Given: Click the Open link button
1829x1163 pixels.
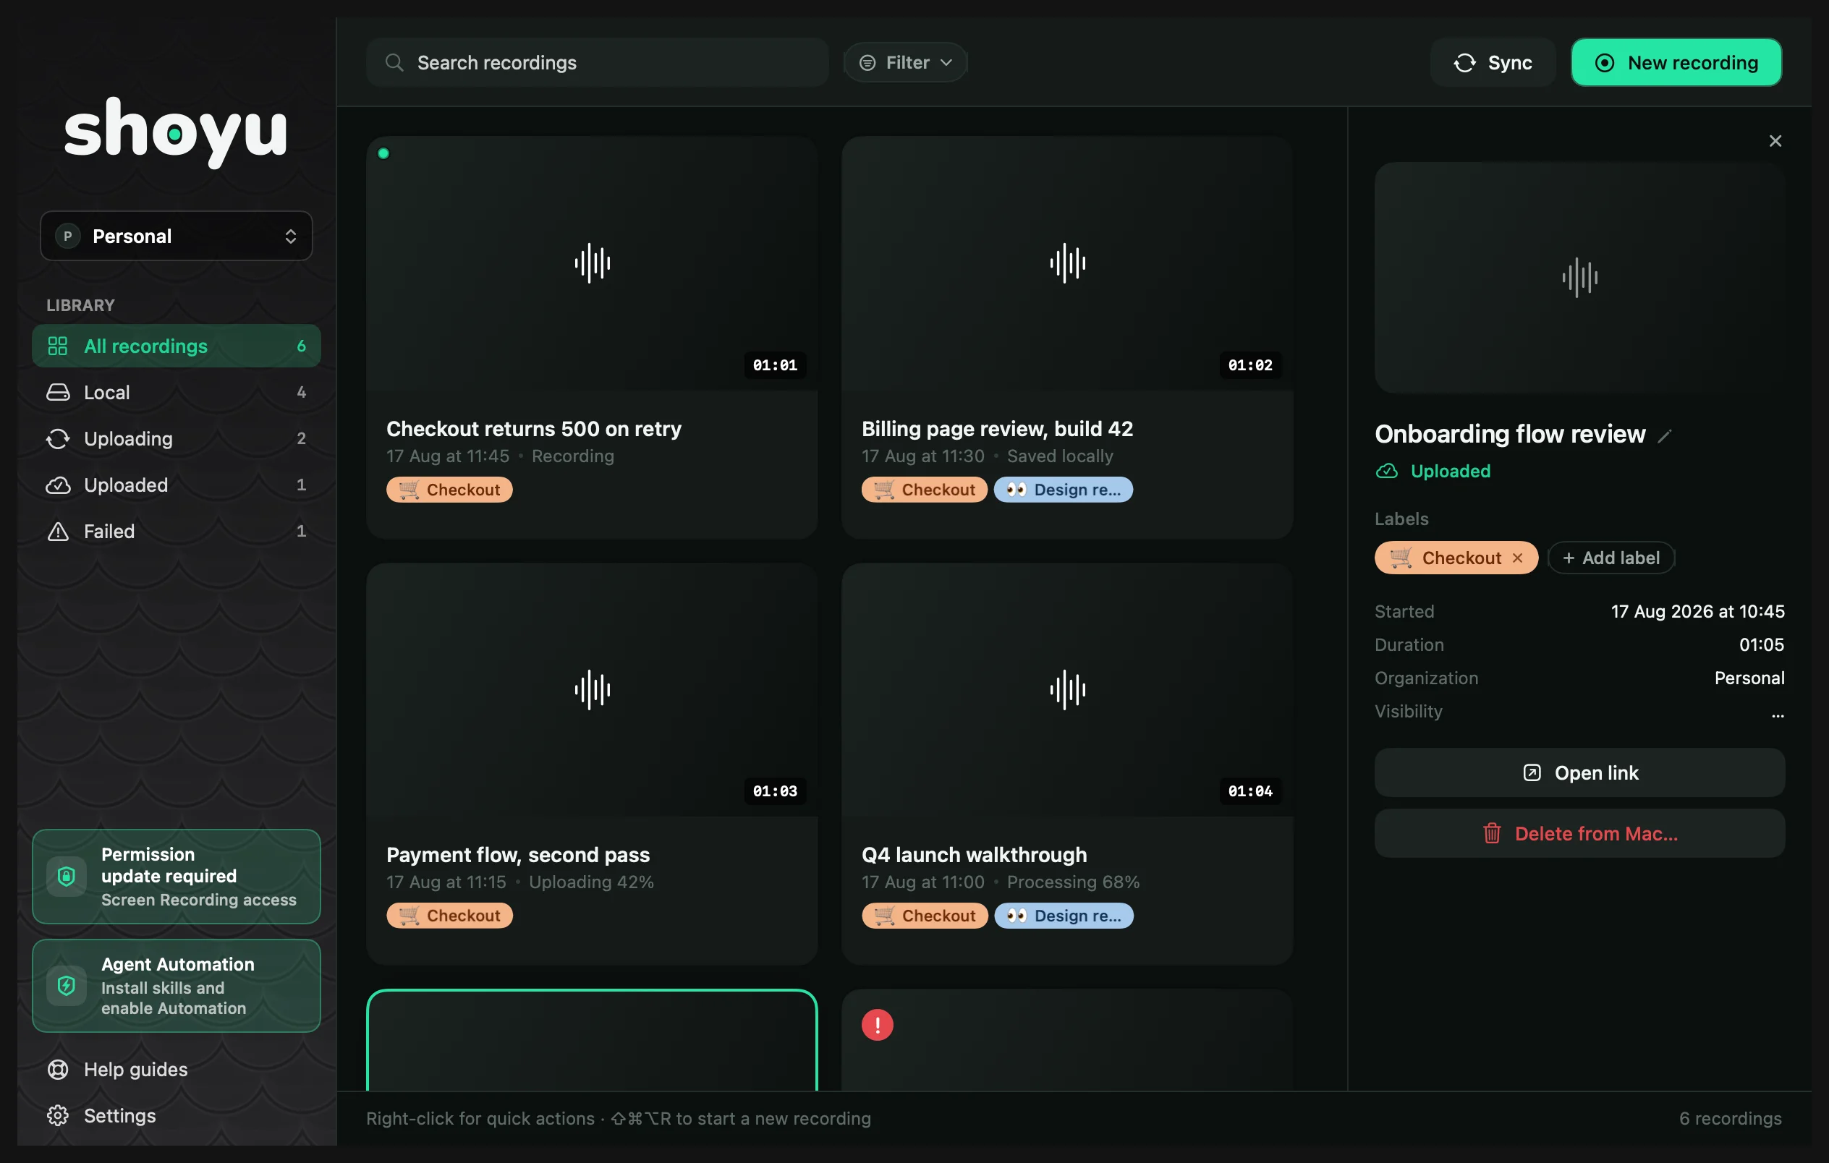Looking at the screenshot, I should tap(1580, 773).
